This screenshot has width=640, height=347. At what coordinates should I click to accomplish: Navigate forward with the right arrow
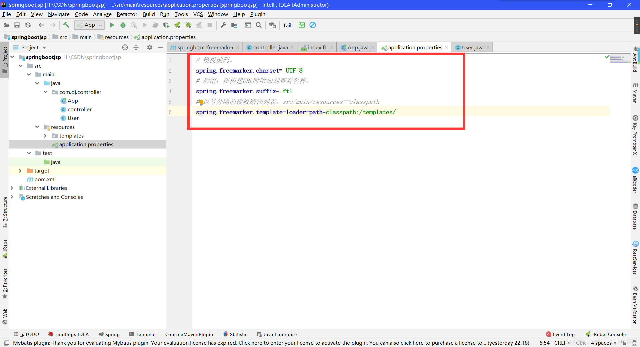53,25
